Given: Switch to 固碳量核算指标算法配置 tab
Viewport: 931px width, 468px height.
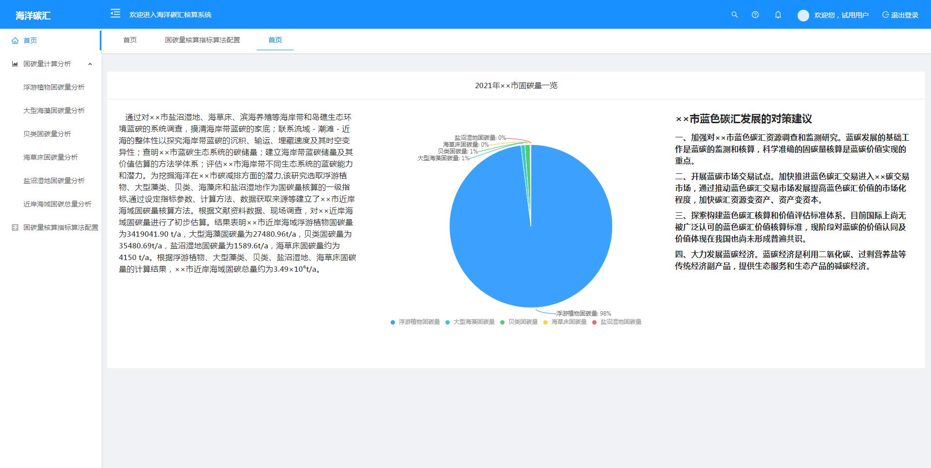Looking at the screenshot, I should click(x=203, y=40).
